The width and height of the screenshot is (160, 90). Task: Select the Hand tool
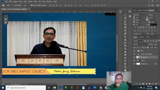tap(125, 70)
